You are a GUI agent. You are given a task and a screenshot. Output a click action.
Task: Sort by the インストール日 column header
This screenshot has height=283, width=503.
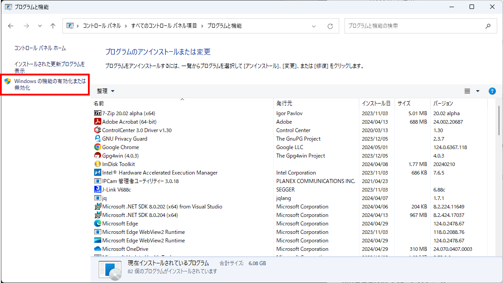tap(376, 103)
